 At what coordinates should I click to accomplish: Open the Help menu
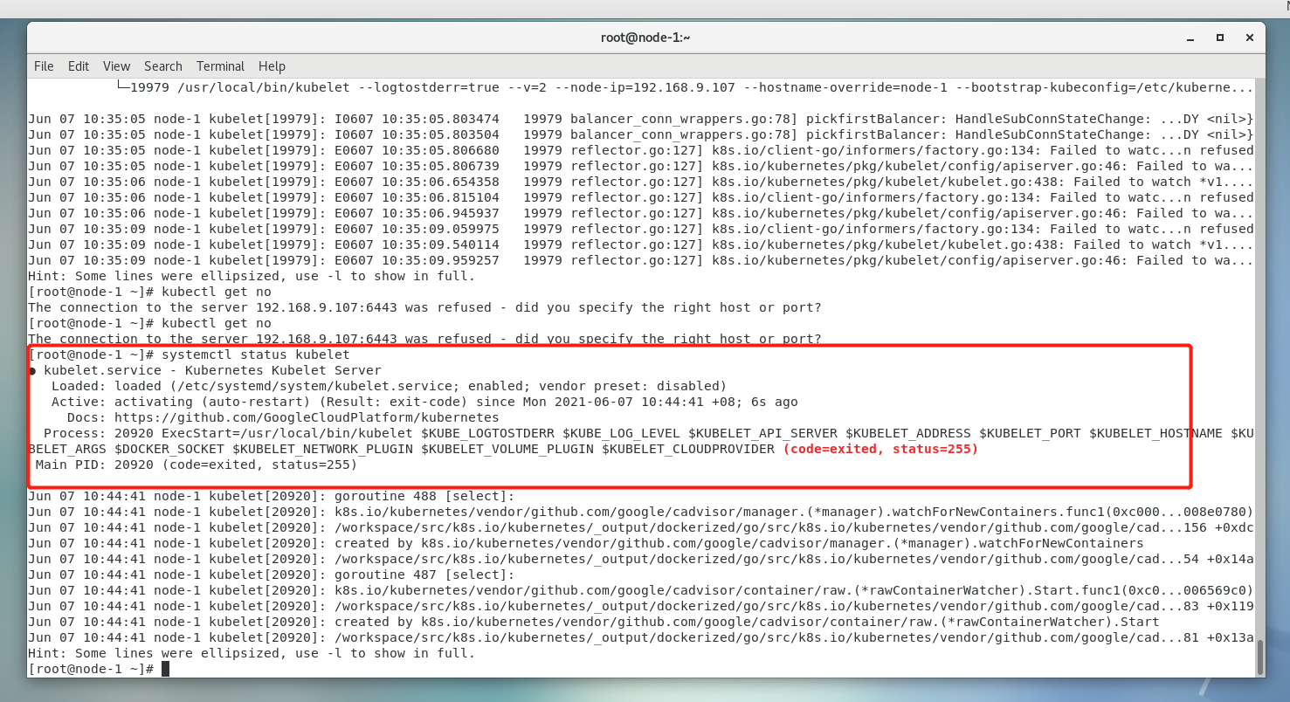click(272, 66)
